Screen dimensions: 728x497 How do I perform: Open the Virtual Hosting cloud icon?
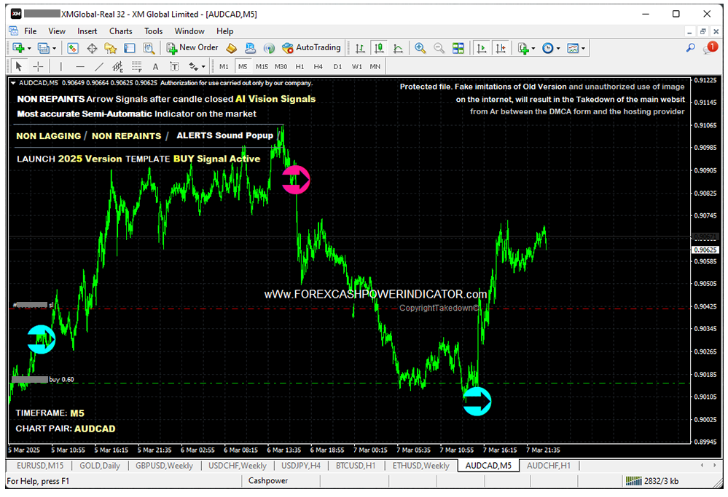point(250,48)
